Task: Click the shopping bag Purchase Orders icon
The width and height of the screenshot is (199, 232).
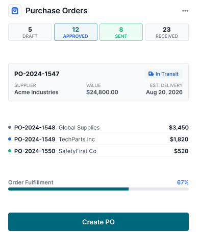Action: click(15, 11)
